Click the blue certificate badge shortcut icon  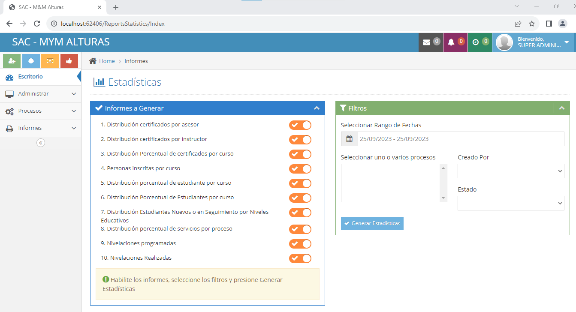click(31, 61)
